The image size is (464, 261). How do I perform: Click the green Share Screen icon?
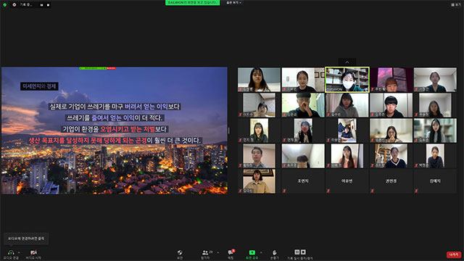252,252
